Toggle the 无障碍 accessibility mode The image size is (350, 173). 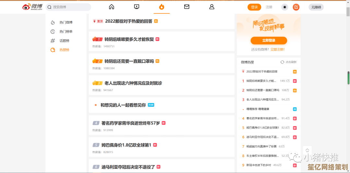coord(316,7)
